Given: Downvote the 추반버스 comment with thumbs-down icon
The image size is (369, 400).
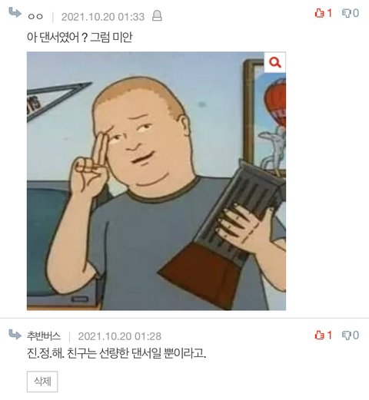Looking at the screenshot, I should pyautogui.click(x=347, y=335).
